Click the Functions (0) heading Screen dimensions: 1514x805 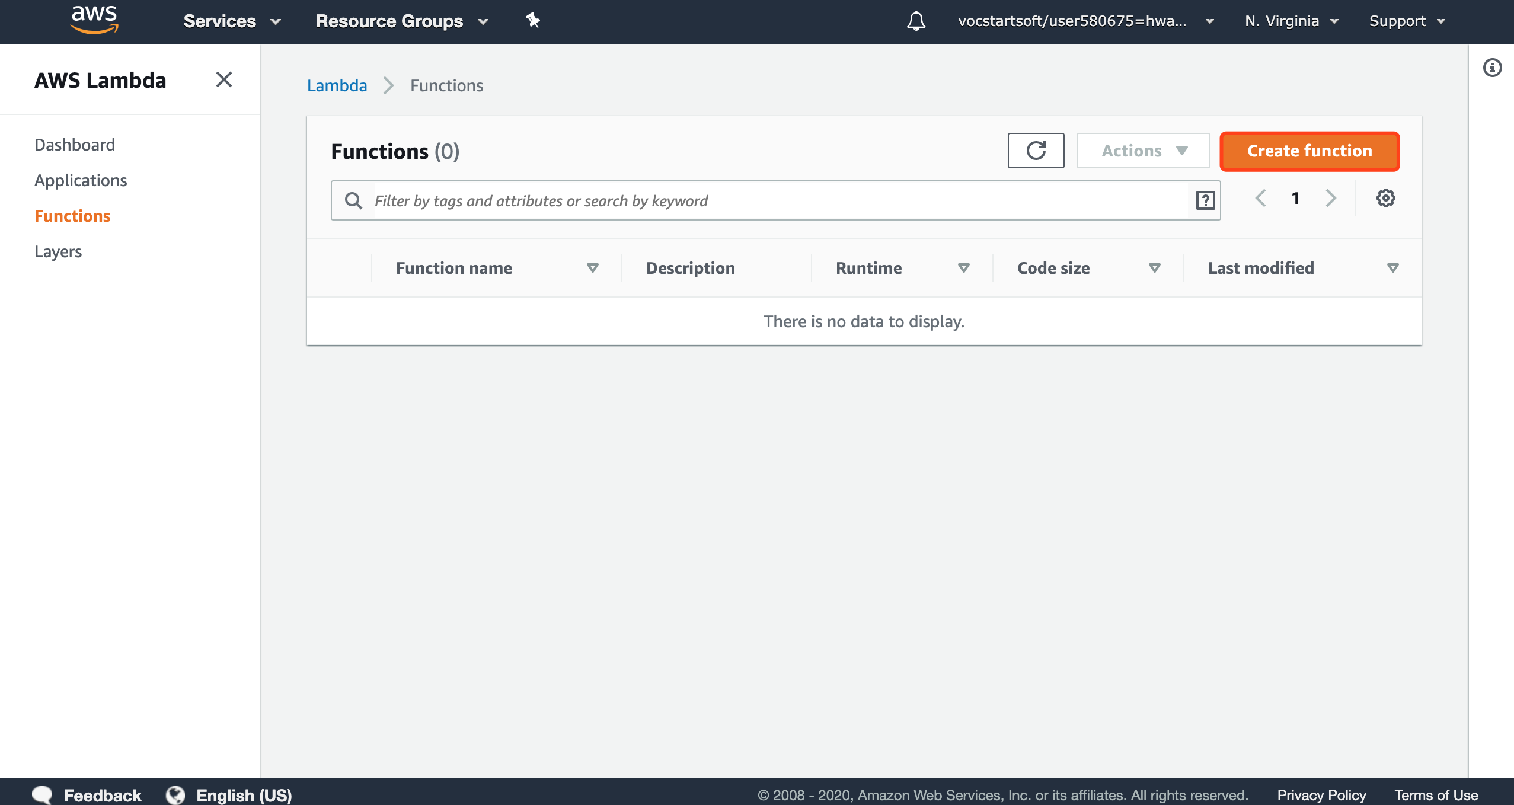click(395, 151)
